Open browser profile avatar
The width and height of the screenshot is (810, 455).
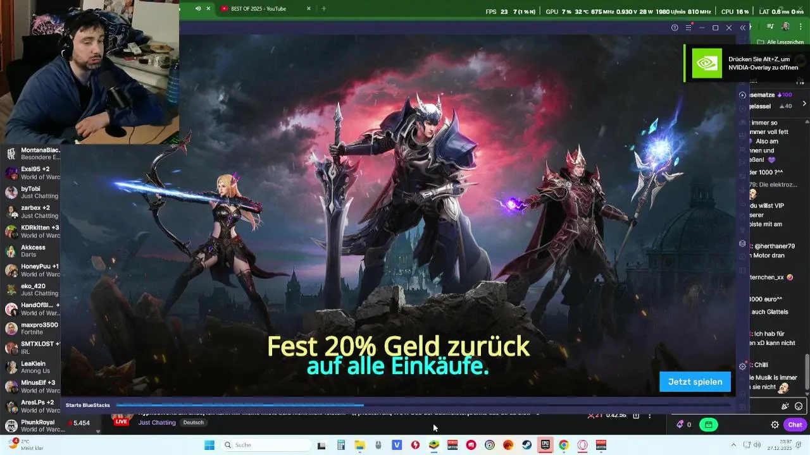[785, 27]
